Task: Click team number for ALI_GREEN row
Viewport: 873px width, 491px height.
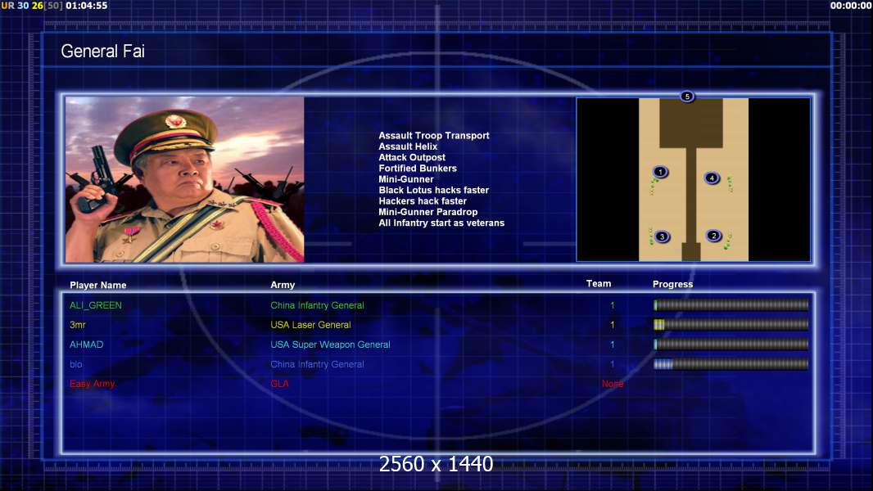Action: pos(613,305)
